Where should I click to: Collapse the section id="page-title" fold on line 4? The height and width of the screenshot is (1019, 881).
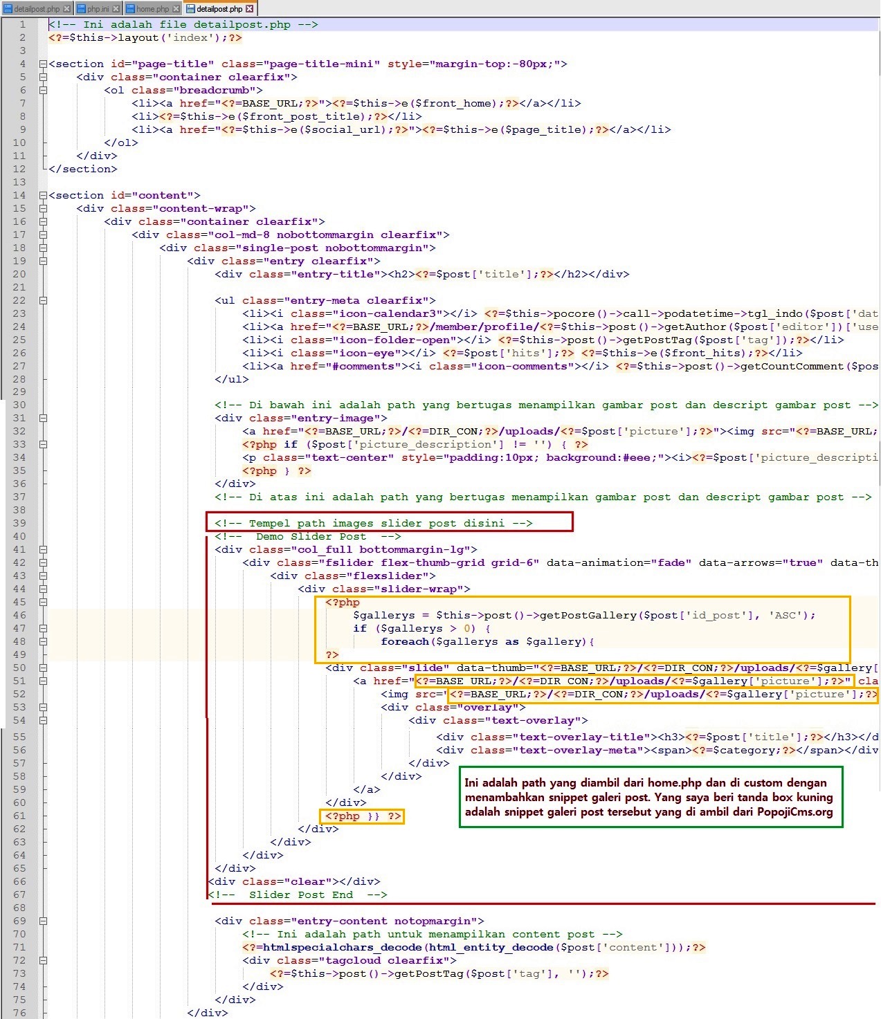(x=43, y=64)
